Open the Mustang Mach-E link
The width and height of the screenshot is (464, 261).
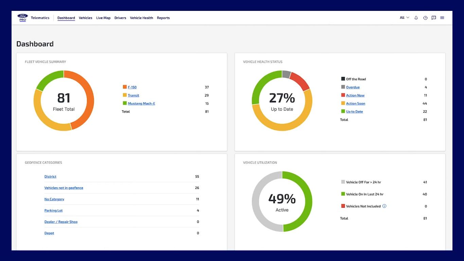tap(141, 104)
